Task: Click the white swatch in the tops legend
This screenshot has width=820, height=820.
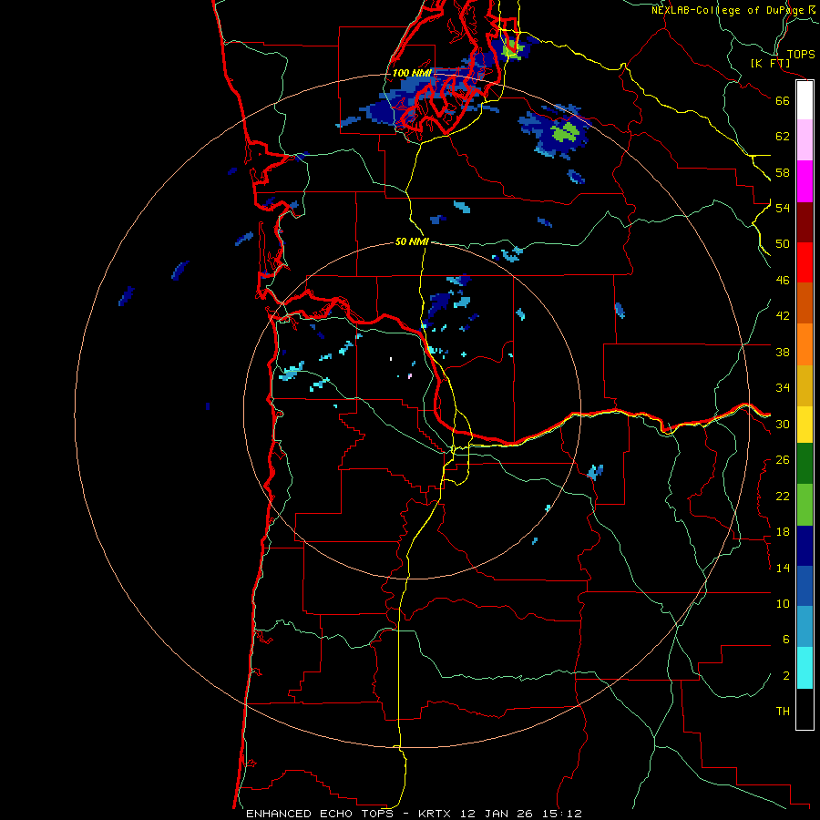Action: (x=805, y=100)
